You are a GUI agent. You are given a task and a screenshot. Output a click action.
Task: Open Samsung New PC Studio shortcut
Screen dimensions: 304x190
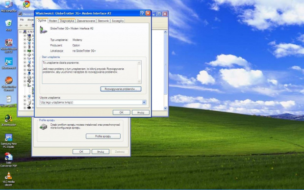tap(9, 141)
